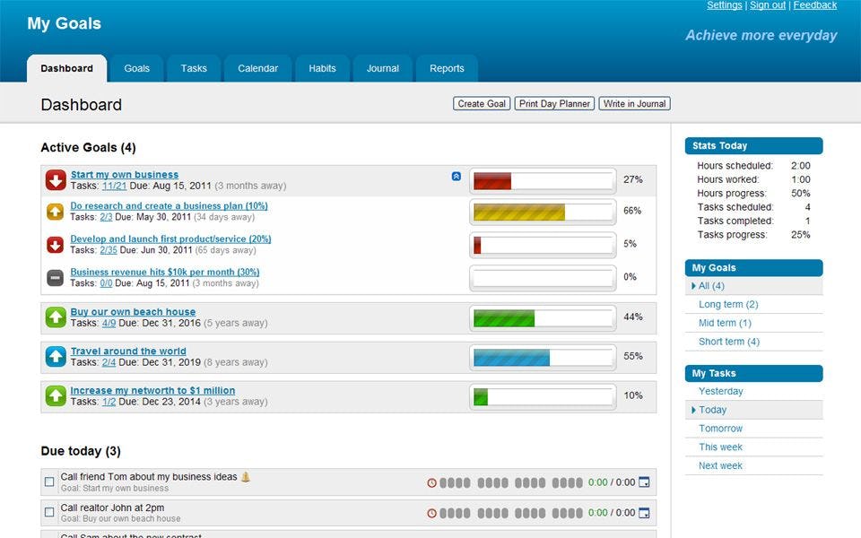
Task: Switch to the Habits tab
Action: [322, 68]
